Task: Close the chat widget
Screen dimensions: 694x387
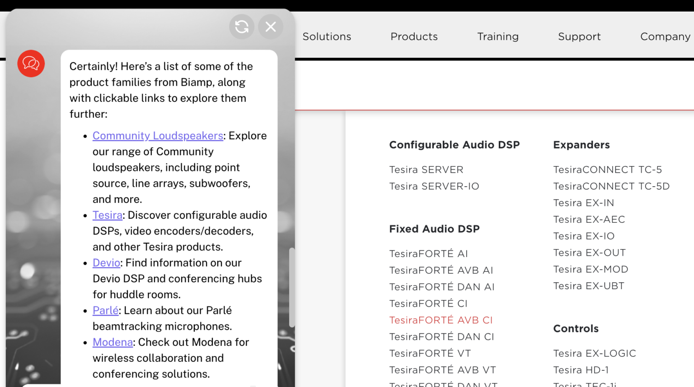Action: point(271,27)
